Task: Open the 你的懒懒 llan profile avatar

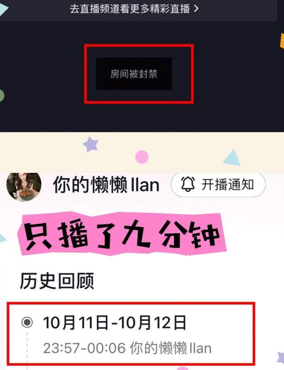Action: tap(24, 187)
